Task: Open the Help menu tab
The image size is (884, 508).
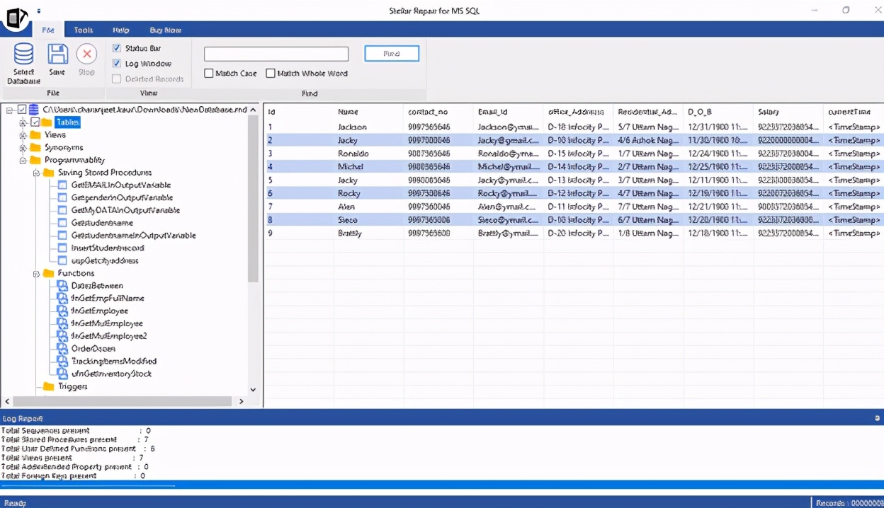Action: pyautogui.click(x=120, y=30)
